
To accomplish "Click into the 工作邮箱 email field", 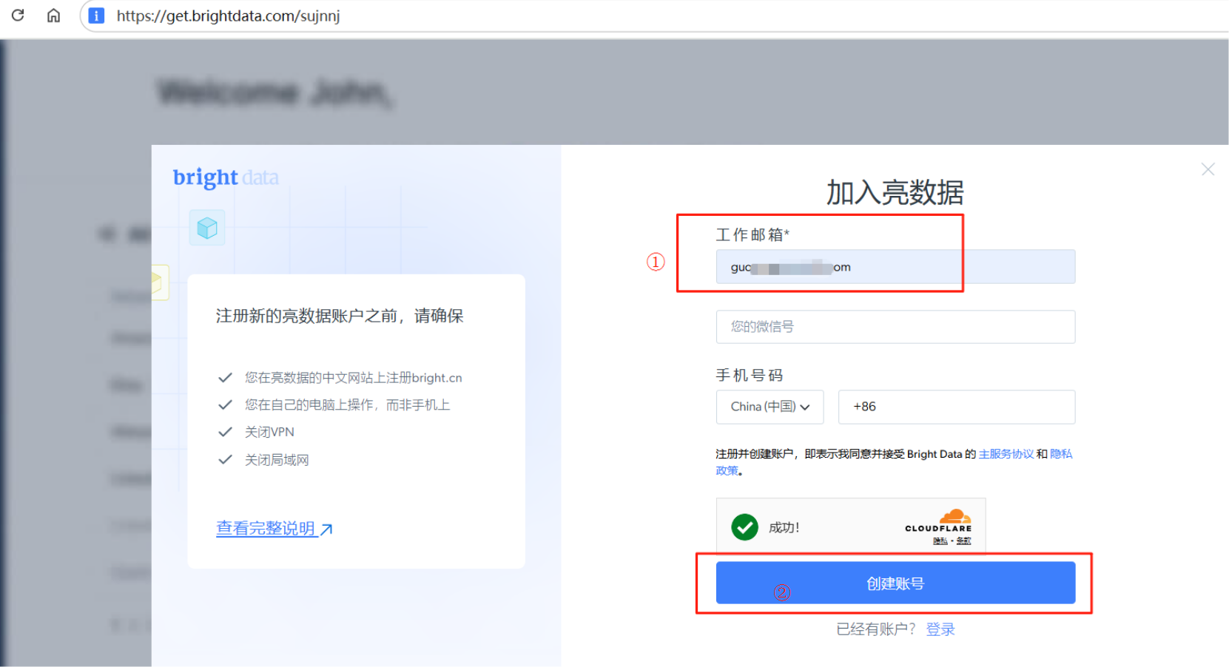I will [895, 267].
